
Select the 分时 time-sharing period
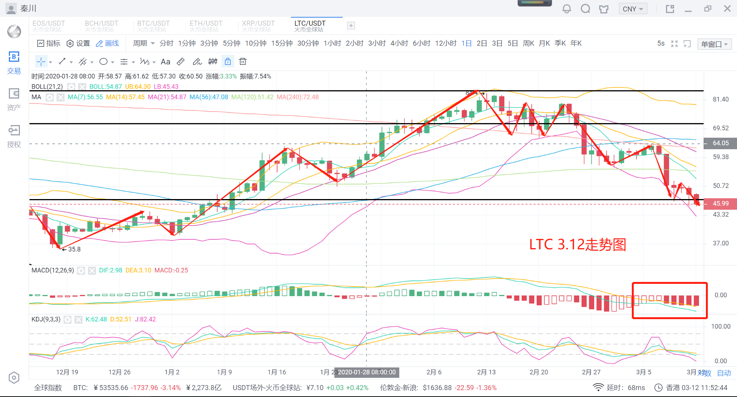[166, 43]
